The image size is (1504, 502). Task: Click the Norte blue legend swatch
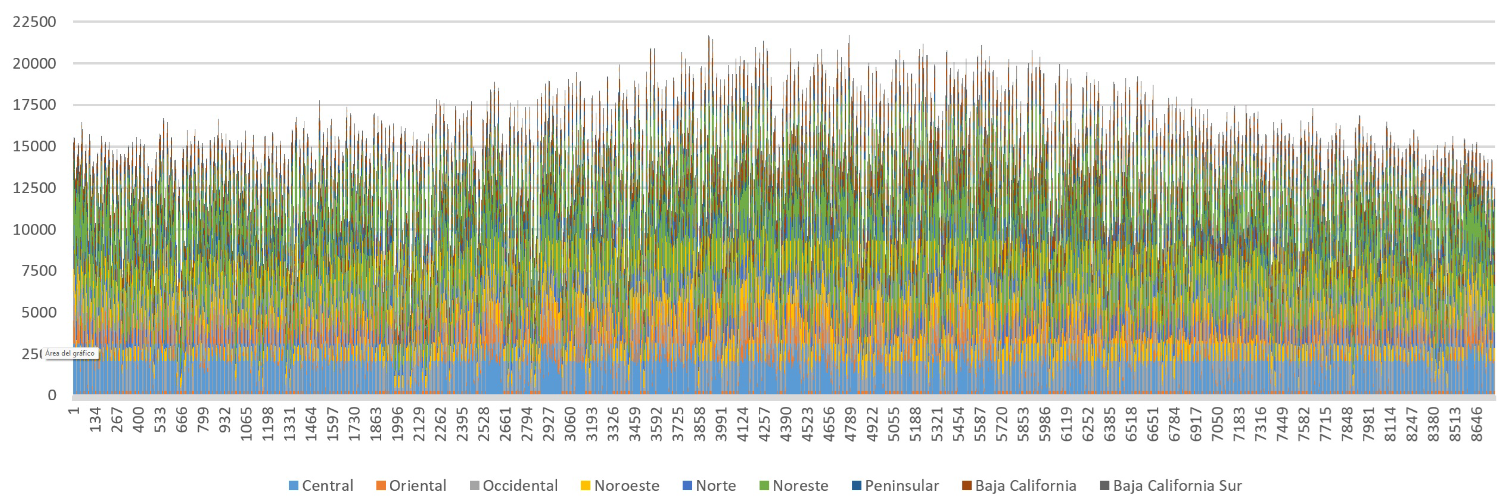pyautogui.click(x=687, y=486)
